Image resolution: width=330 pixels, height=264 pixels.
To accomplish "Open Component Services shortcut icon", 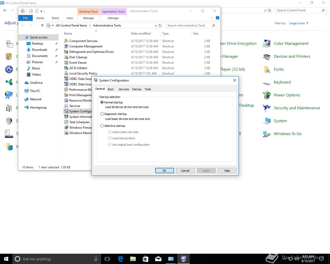I will [66, 41].
